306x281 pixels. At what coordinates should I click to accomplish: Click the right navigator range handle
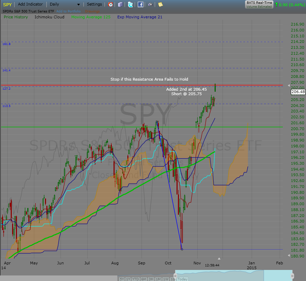click(292, 276)
